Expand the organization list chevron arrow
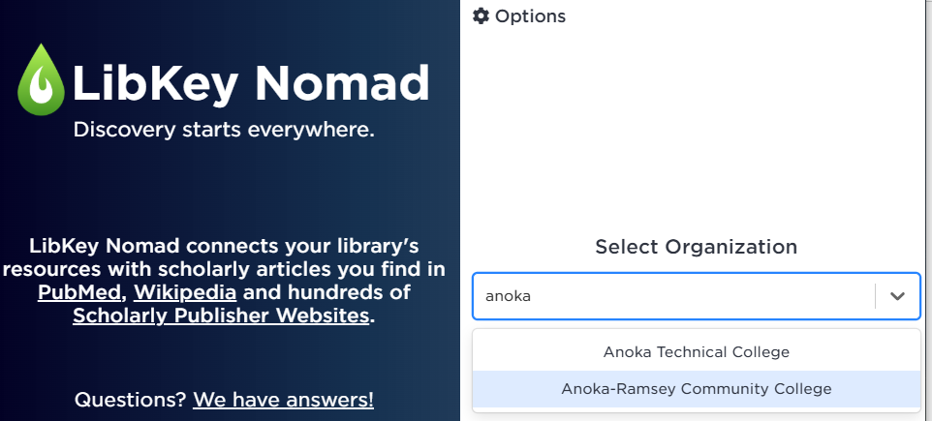The image size is (932, 421). 897,296
